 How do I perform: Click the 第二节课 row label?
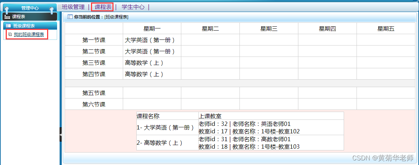click(94, 51)
